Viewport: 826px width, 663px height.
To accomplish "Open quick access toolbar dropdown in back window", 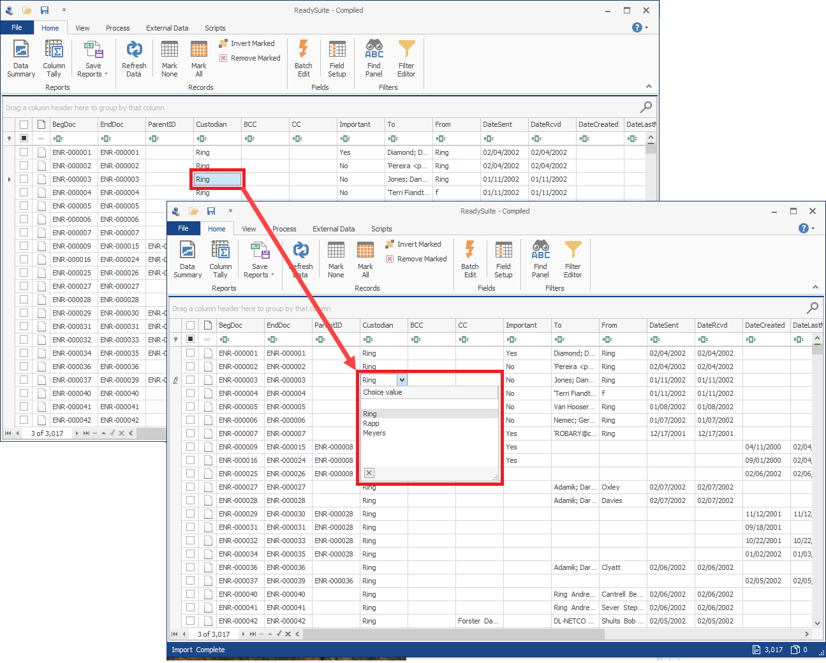I will pos(64,10).
